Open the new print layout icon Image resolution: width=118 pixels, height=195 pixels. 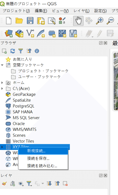click(41, 21)
